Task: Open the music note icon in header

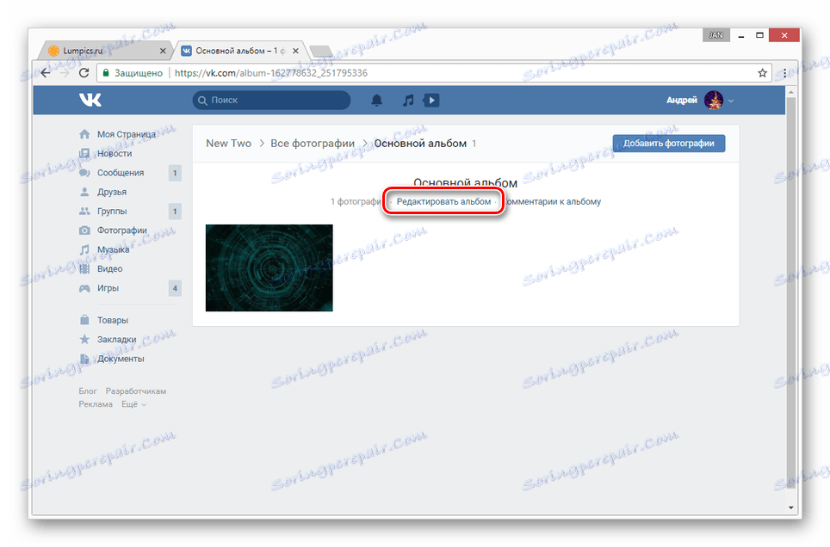Action: [x=407, y=100]
